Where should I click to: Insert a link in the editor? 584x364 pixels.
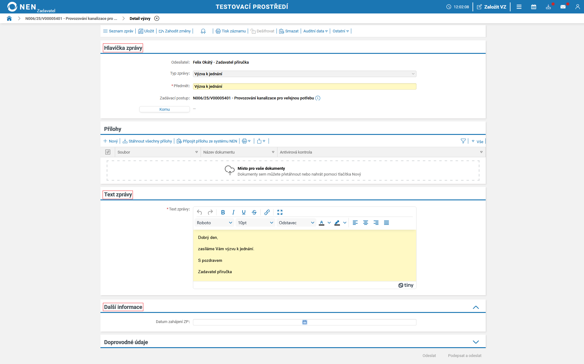coord(267,212)
